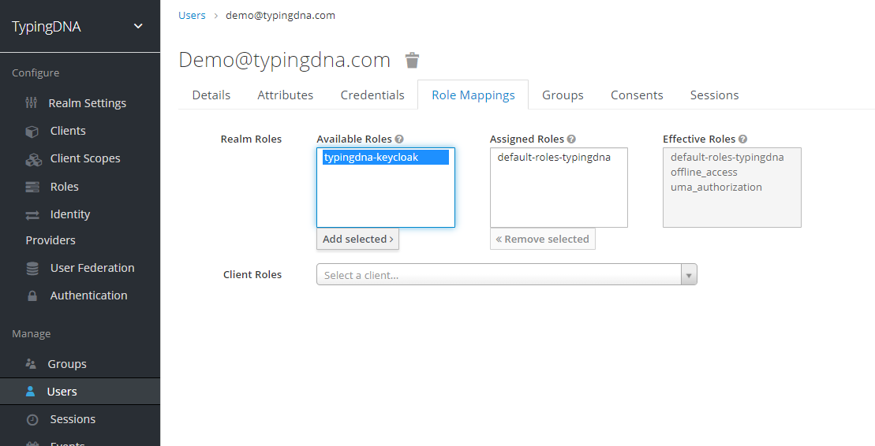Click the Clients cube icon
Screen dimensions: 875x446
pos(32,132)
